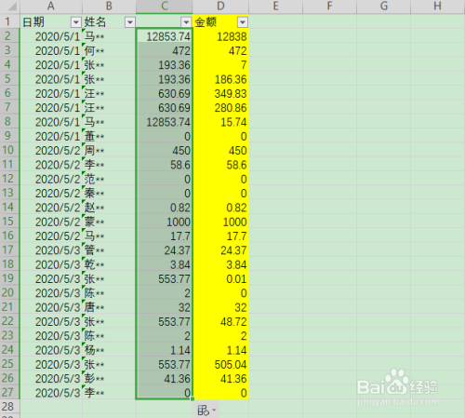Click cell D6 with value 349.83
This screenshot has width=465, height=418.
click(x=220, y=93)
